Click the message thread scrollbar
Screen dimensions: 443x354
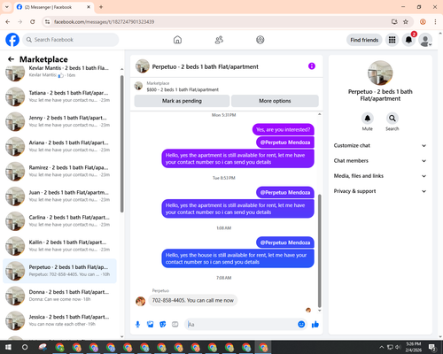pyautogui.click(x=319, y=251)
